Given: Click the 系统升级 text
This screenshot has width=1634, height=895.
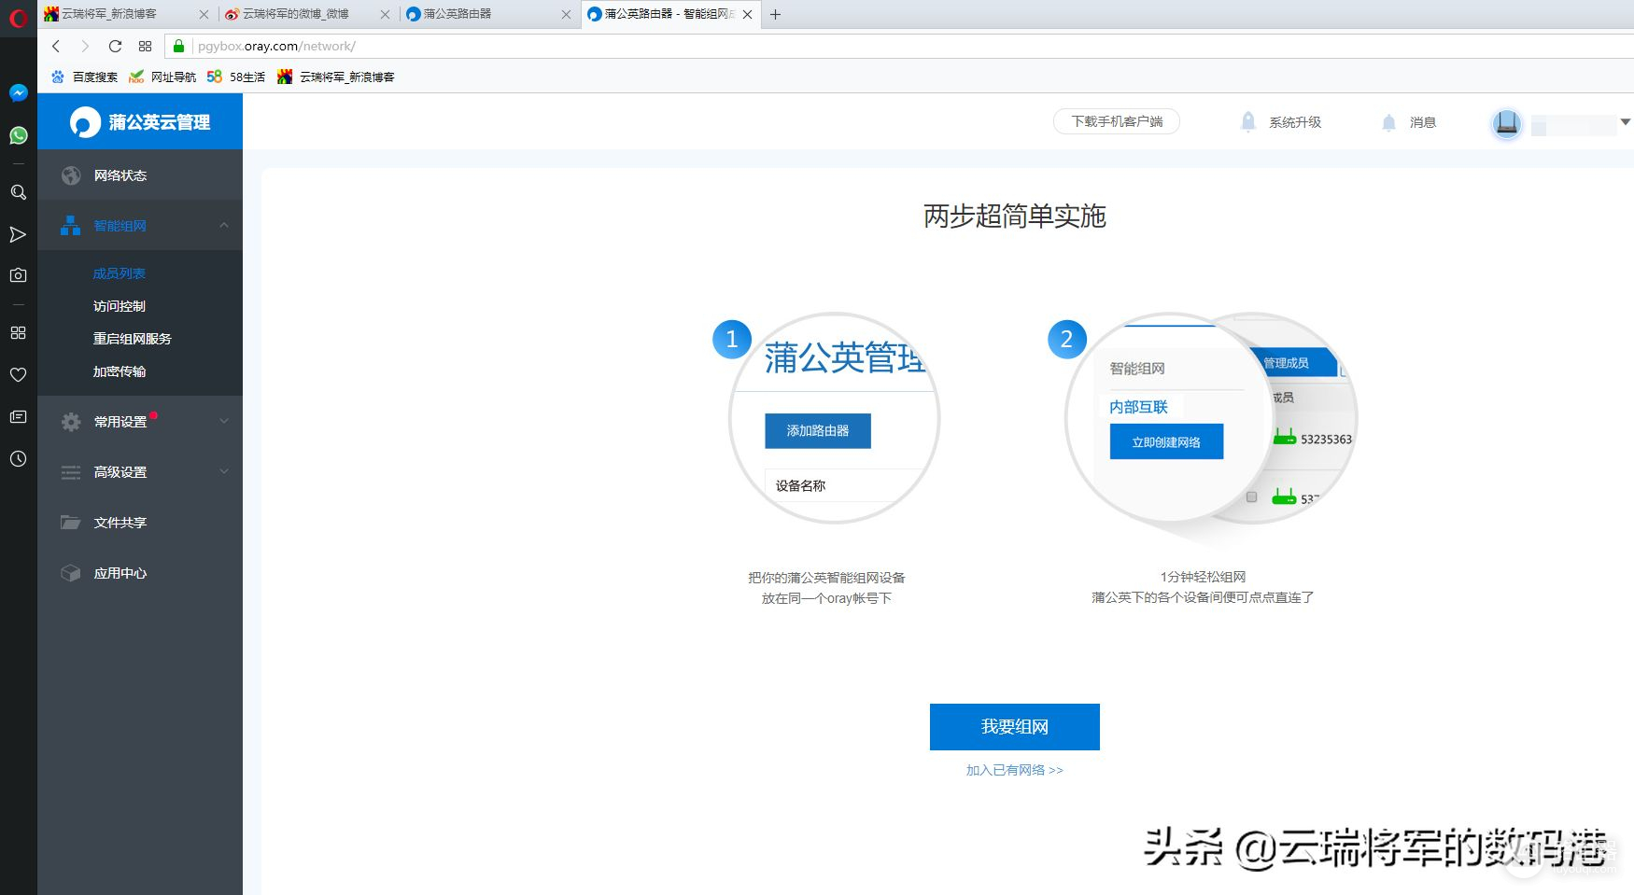Looking at the screenshot, I should tap(1295, 122).
